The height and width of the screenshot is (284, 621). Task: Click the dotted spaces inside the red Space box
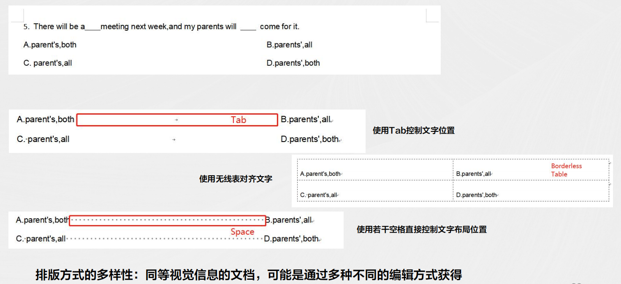pos(167,220)
